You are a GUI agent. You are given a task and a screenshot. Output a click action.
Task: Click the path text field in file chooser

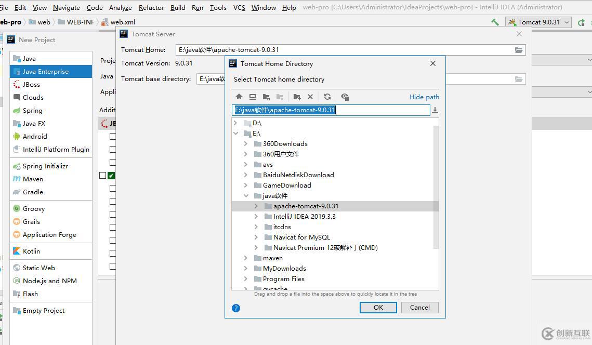[x=331, y=110]
